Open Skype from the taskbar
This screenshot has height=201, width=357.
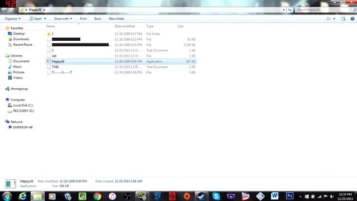click(216, 196)
